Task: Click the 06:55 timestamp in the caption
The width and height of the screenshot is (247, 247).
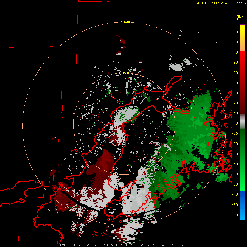Action: point(184,245)
